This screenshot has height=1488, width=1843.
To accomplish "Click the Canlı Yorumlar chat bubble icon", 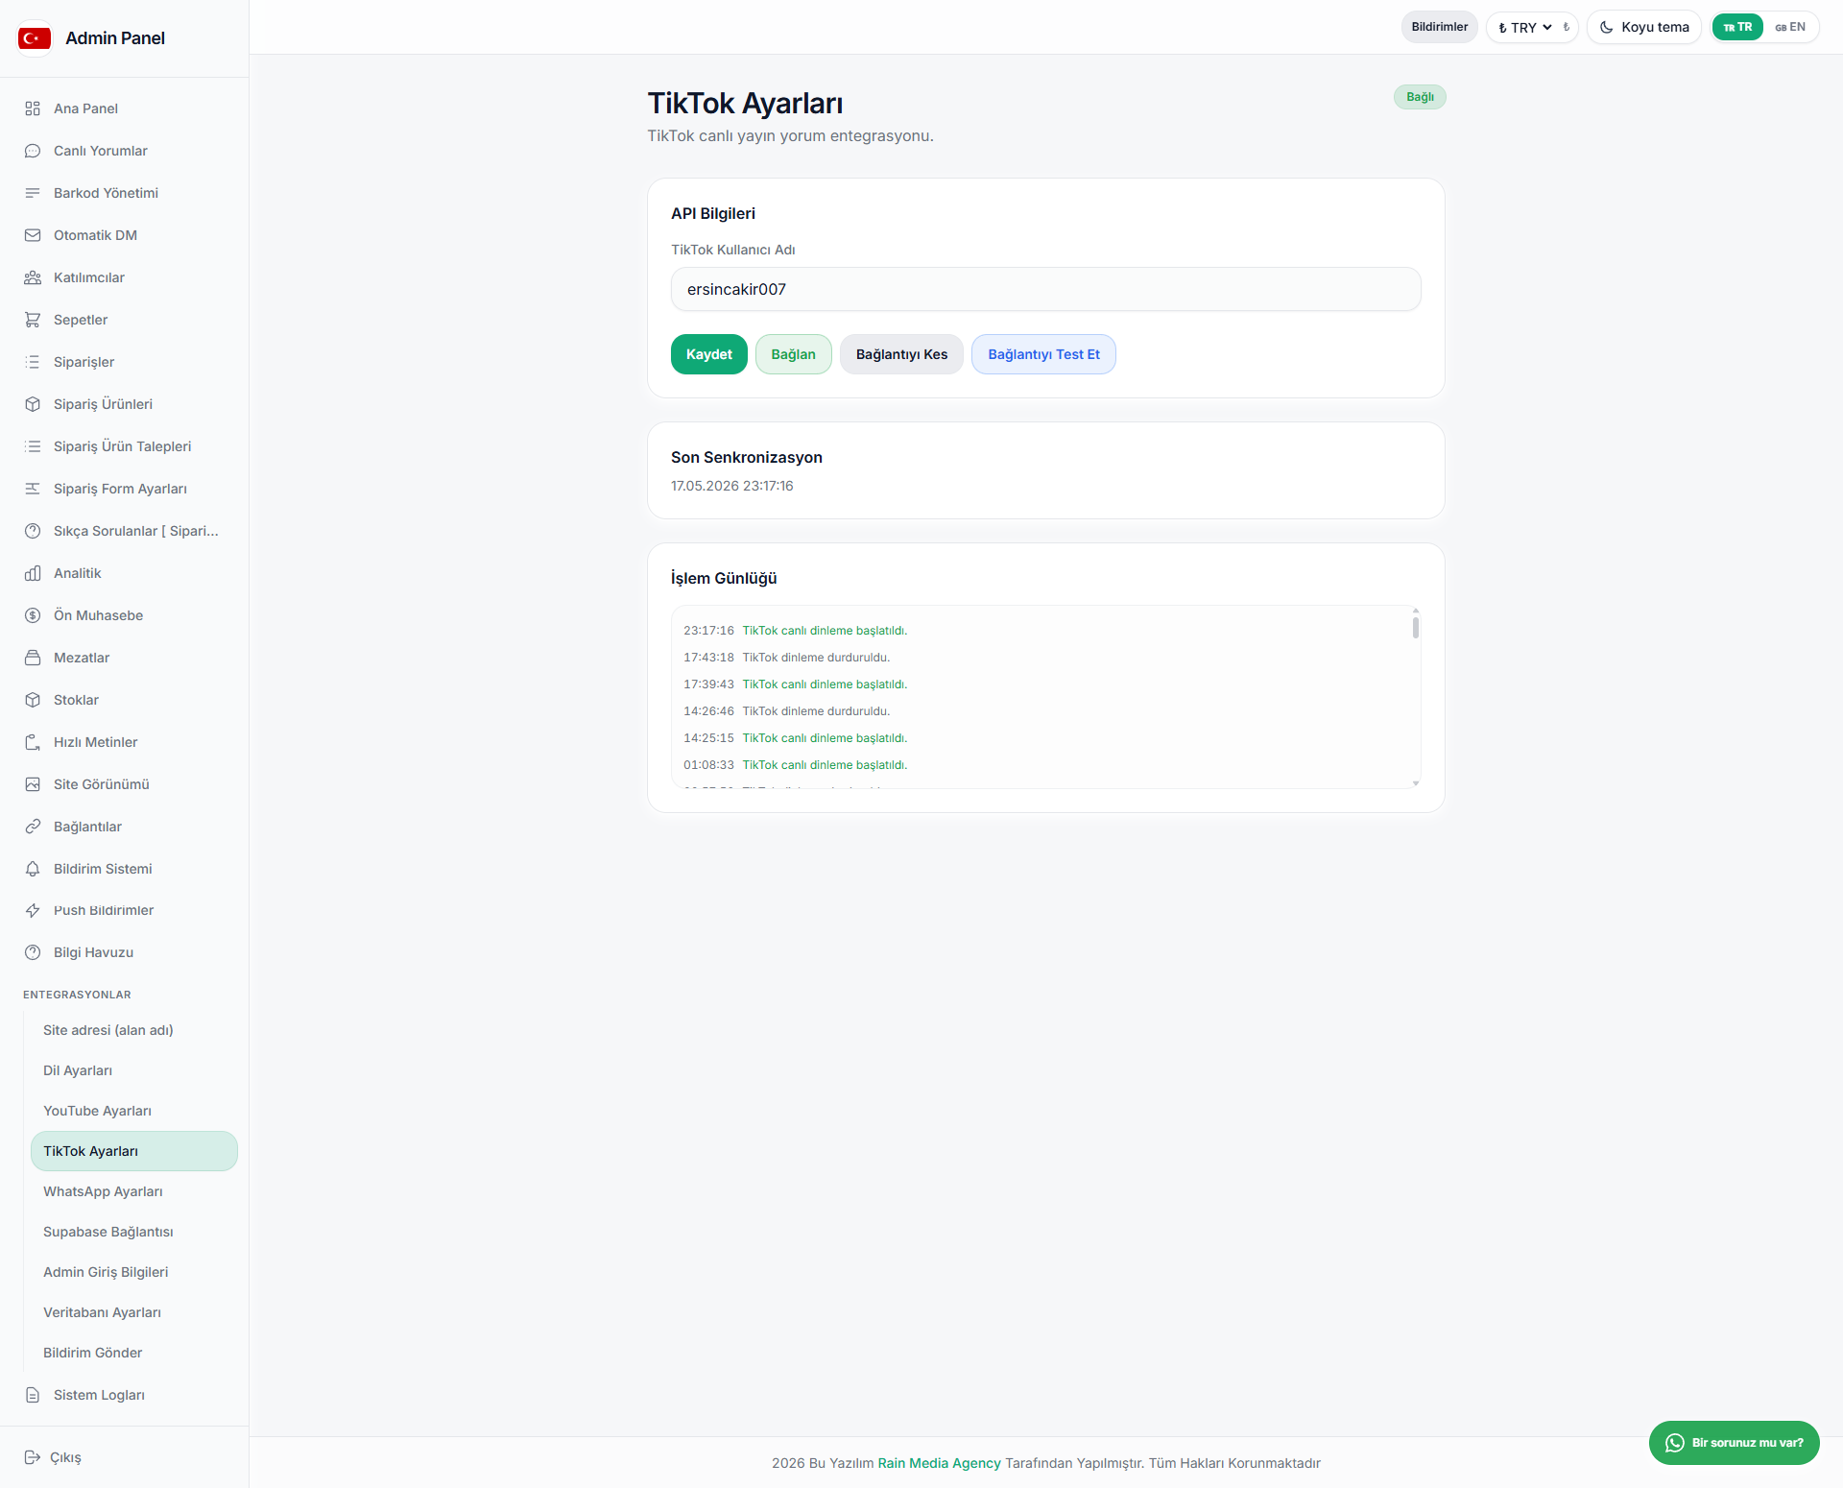I will tap(33, 151).
